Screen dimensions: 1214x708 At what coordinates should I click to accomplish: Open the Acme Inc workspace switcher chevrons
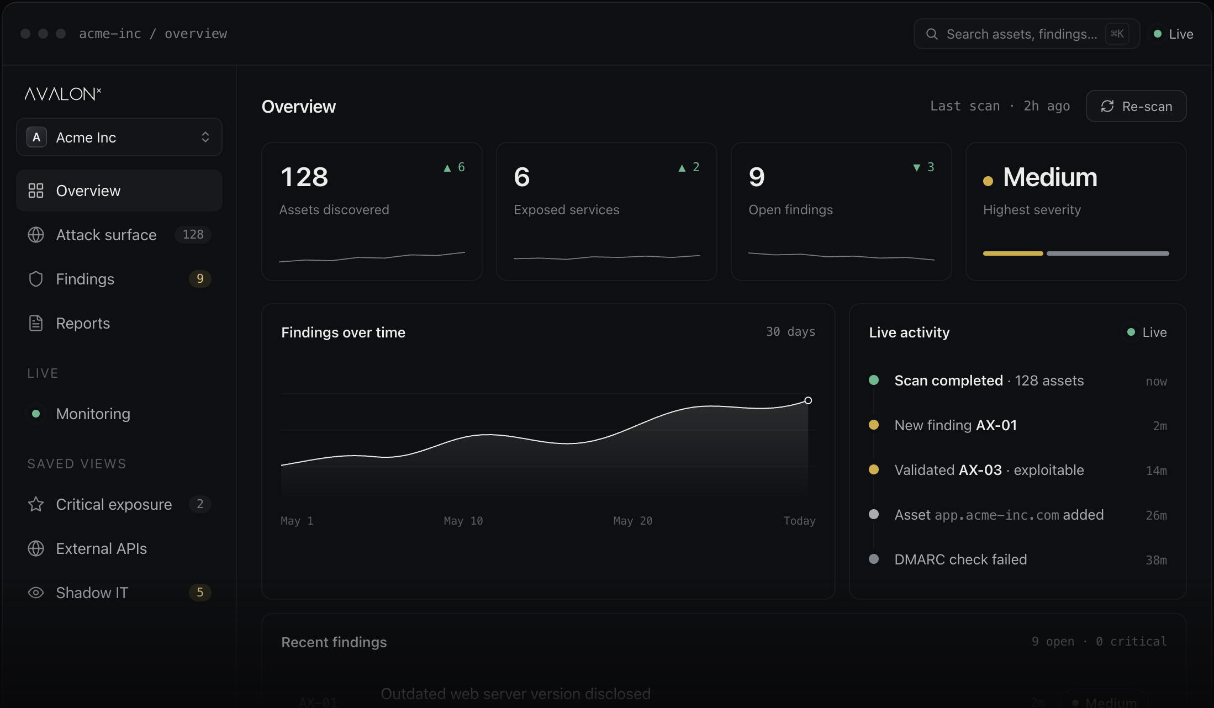(205, 137)
